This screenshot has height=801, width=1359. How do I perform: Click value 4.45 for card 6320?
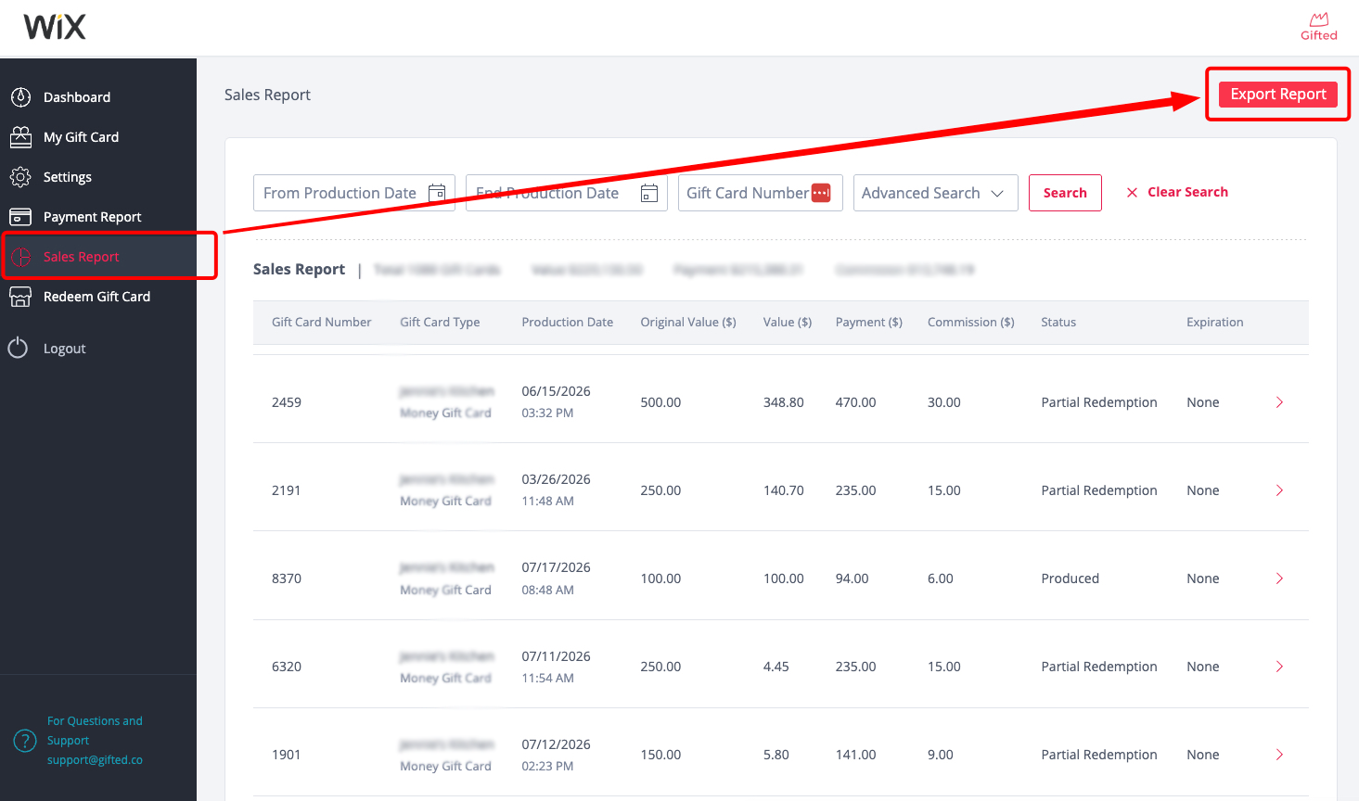(x=776, y=667)
